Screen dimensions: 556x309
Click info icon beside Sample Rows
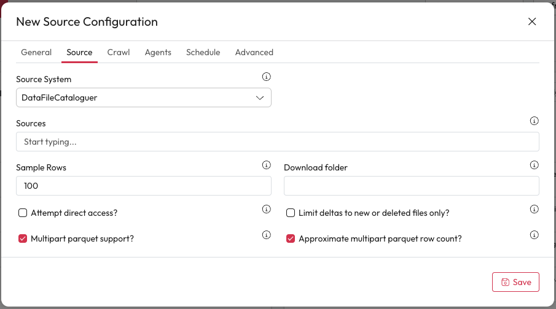click(x=267, y=165)
